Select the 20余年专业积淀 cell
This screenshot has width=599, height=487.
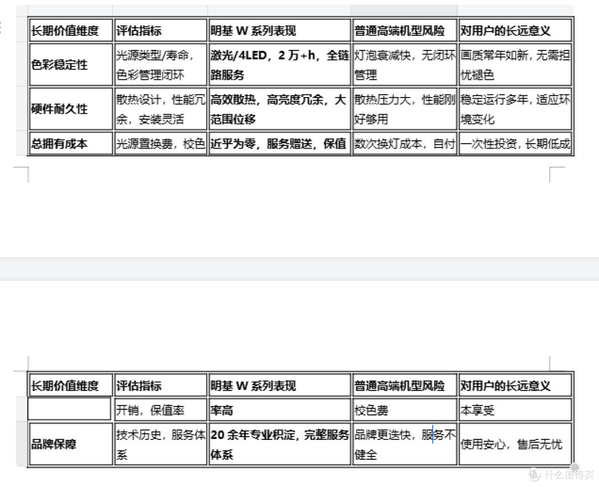280,444
